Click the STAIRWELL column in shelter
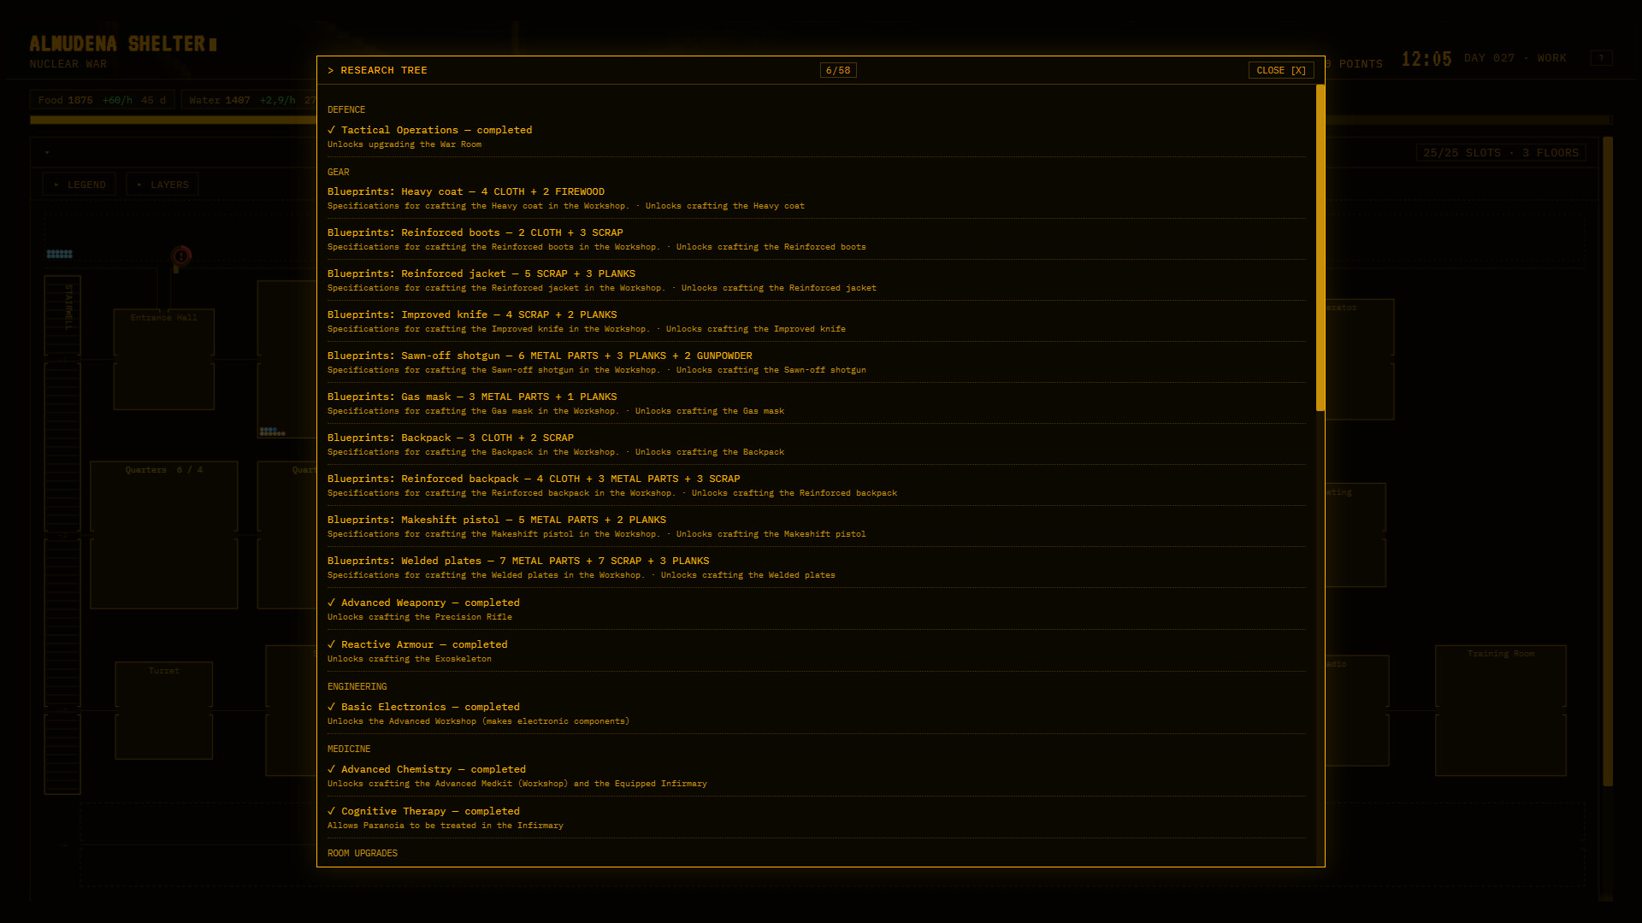The height and width of the screenshot is (923, 1642). point(62,534)
